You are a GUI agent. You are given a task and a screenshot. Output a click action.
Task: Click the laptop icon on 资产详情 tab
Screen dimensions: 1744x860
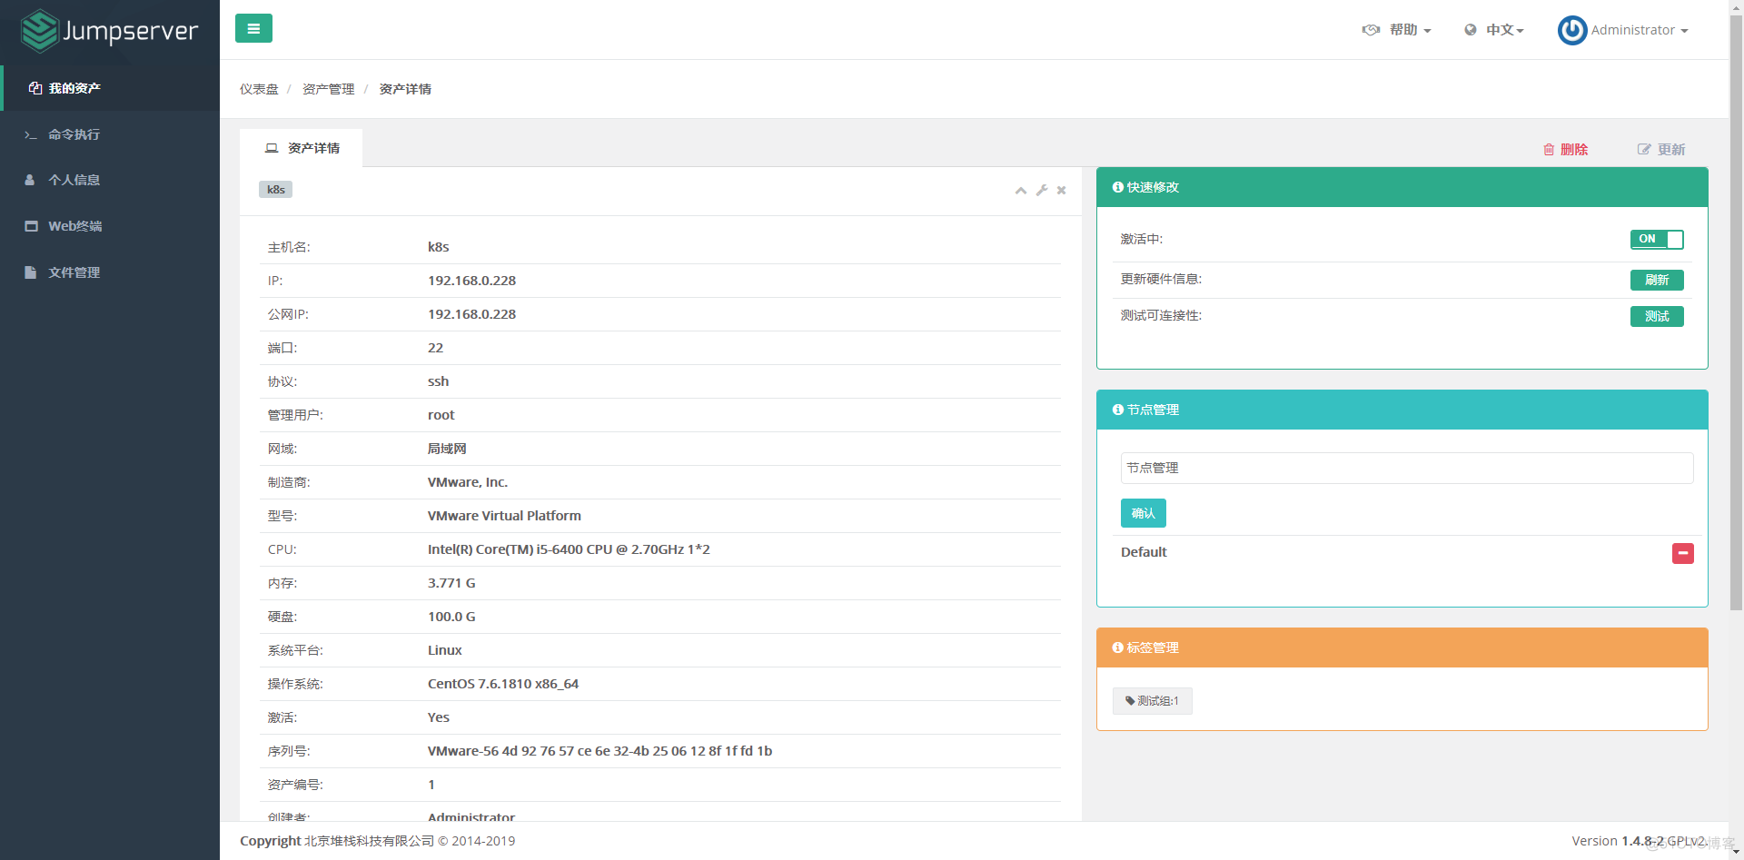click(x=272, y=148)
